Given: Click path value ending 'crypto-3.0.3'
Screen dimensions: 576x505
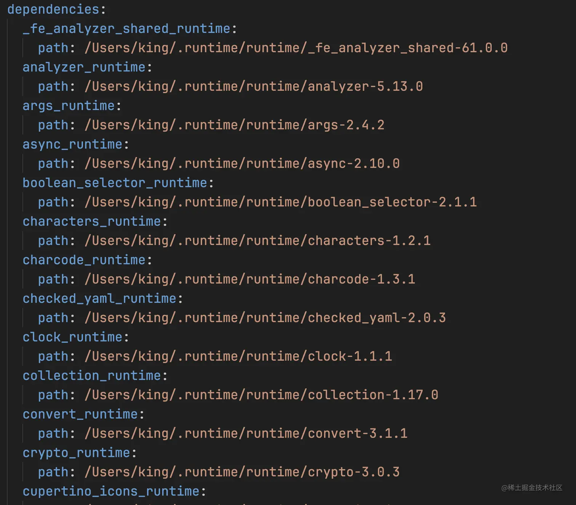Looking at the screenshot, I should (x=242, y=472).
